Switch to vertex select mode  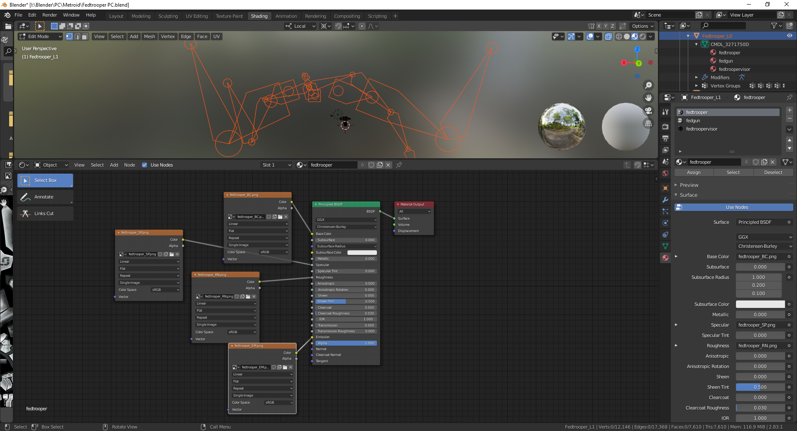pyautogui.click(x=69, y=36)
